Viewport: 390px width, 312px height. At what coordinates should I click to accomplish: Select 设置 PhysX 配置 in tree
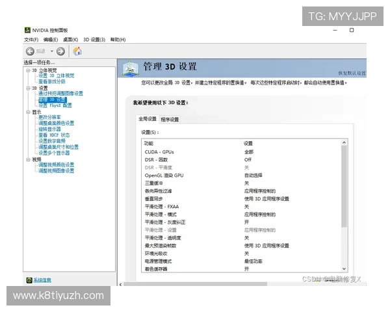(55, 105)
